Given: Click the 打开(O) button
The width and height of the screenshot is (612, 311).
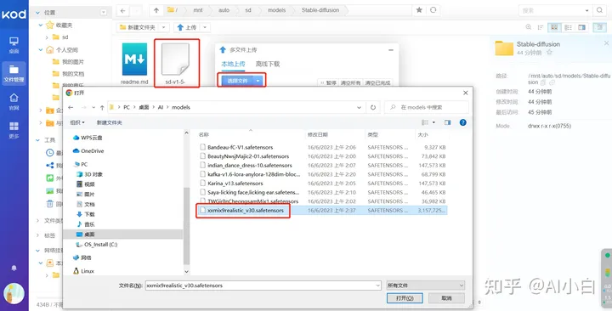Looking at the screenshot, I should 405,298.
